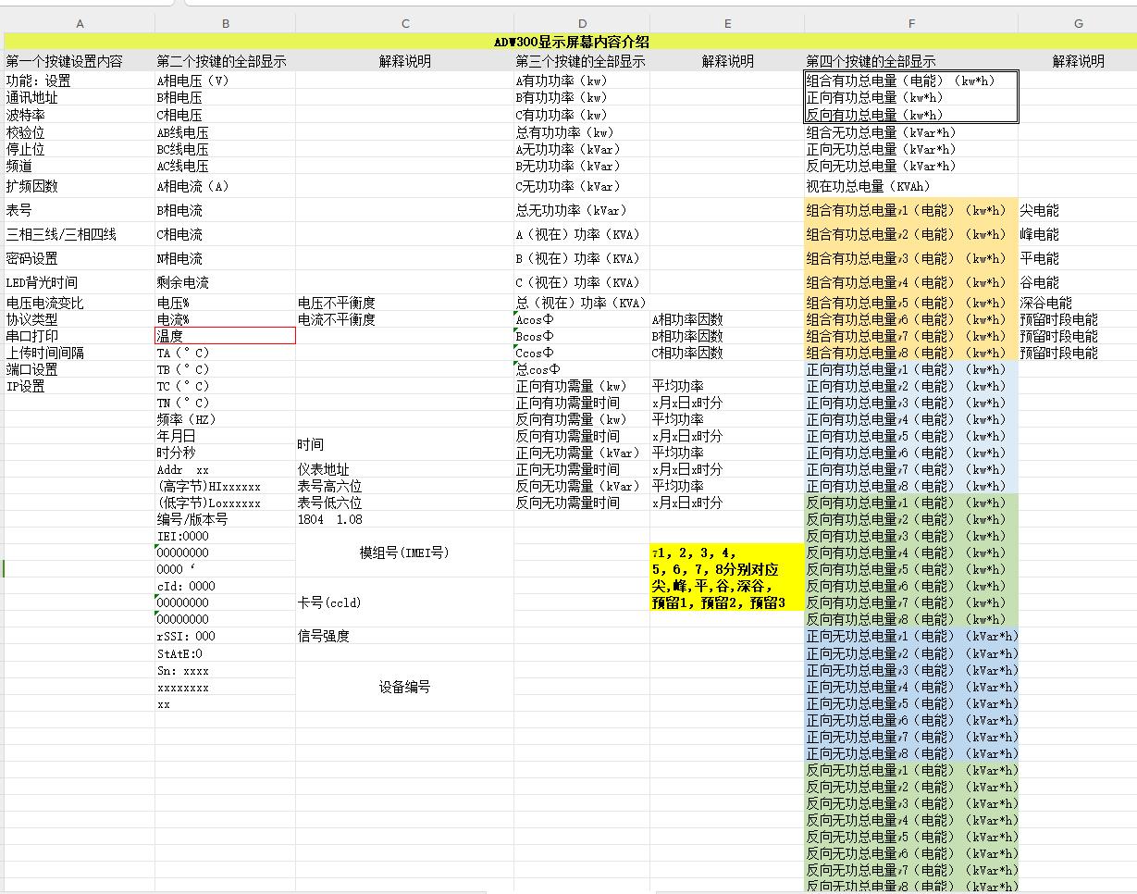Select column B header

(225, 23)
